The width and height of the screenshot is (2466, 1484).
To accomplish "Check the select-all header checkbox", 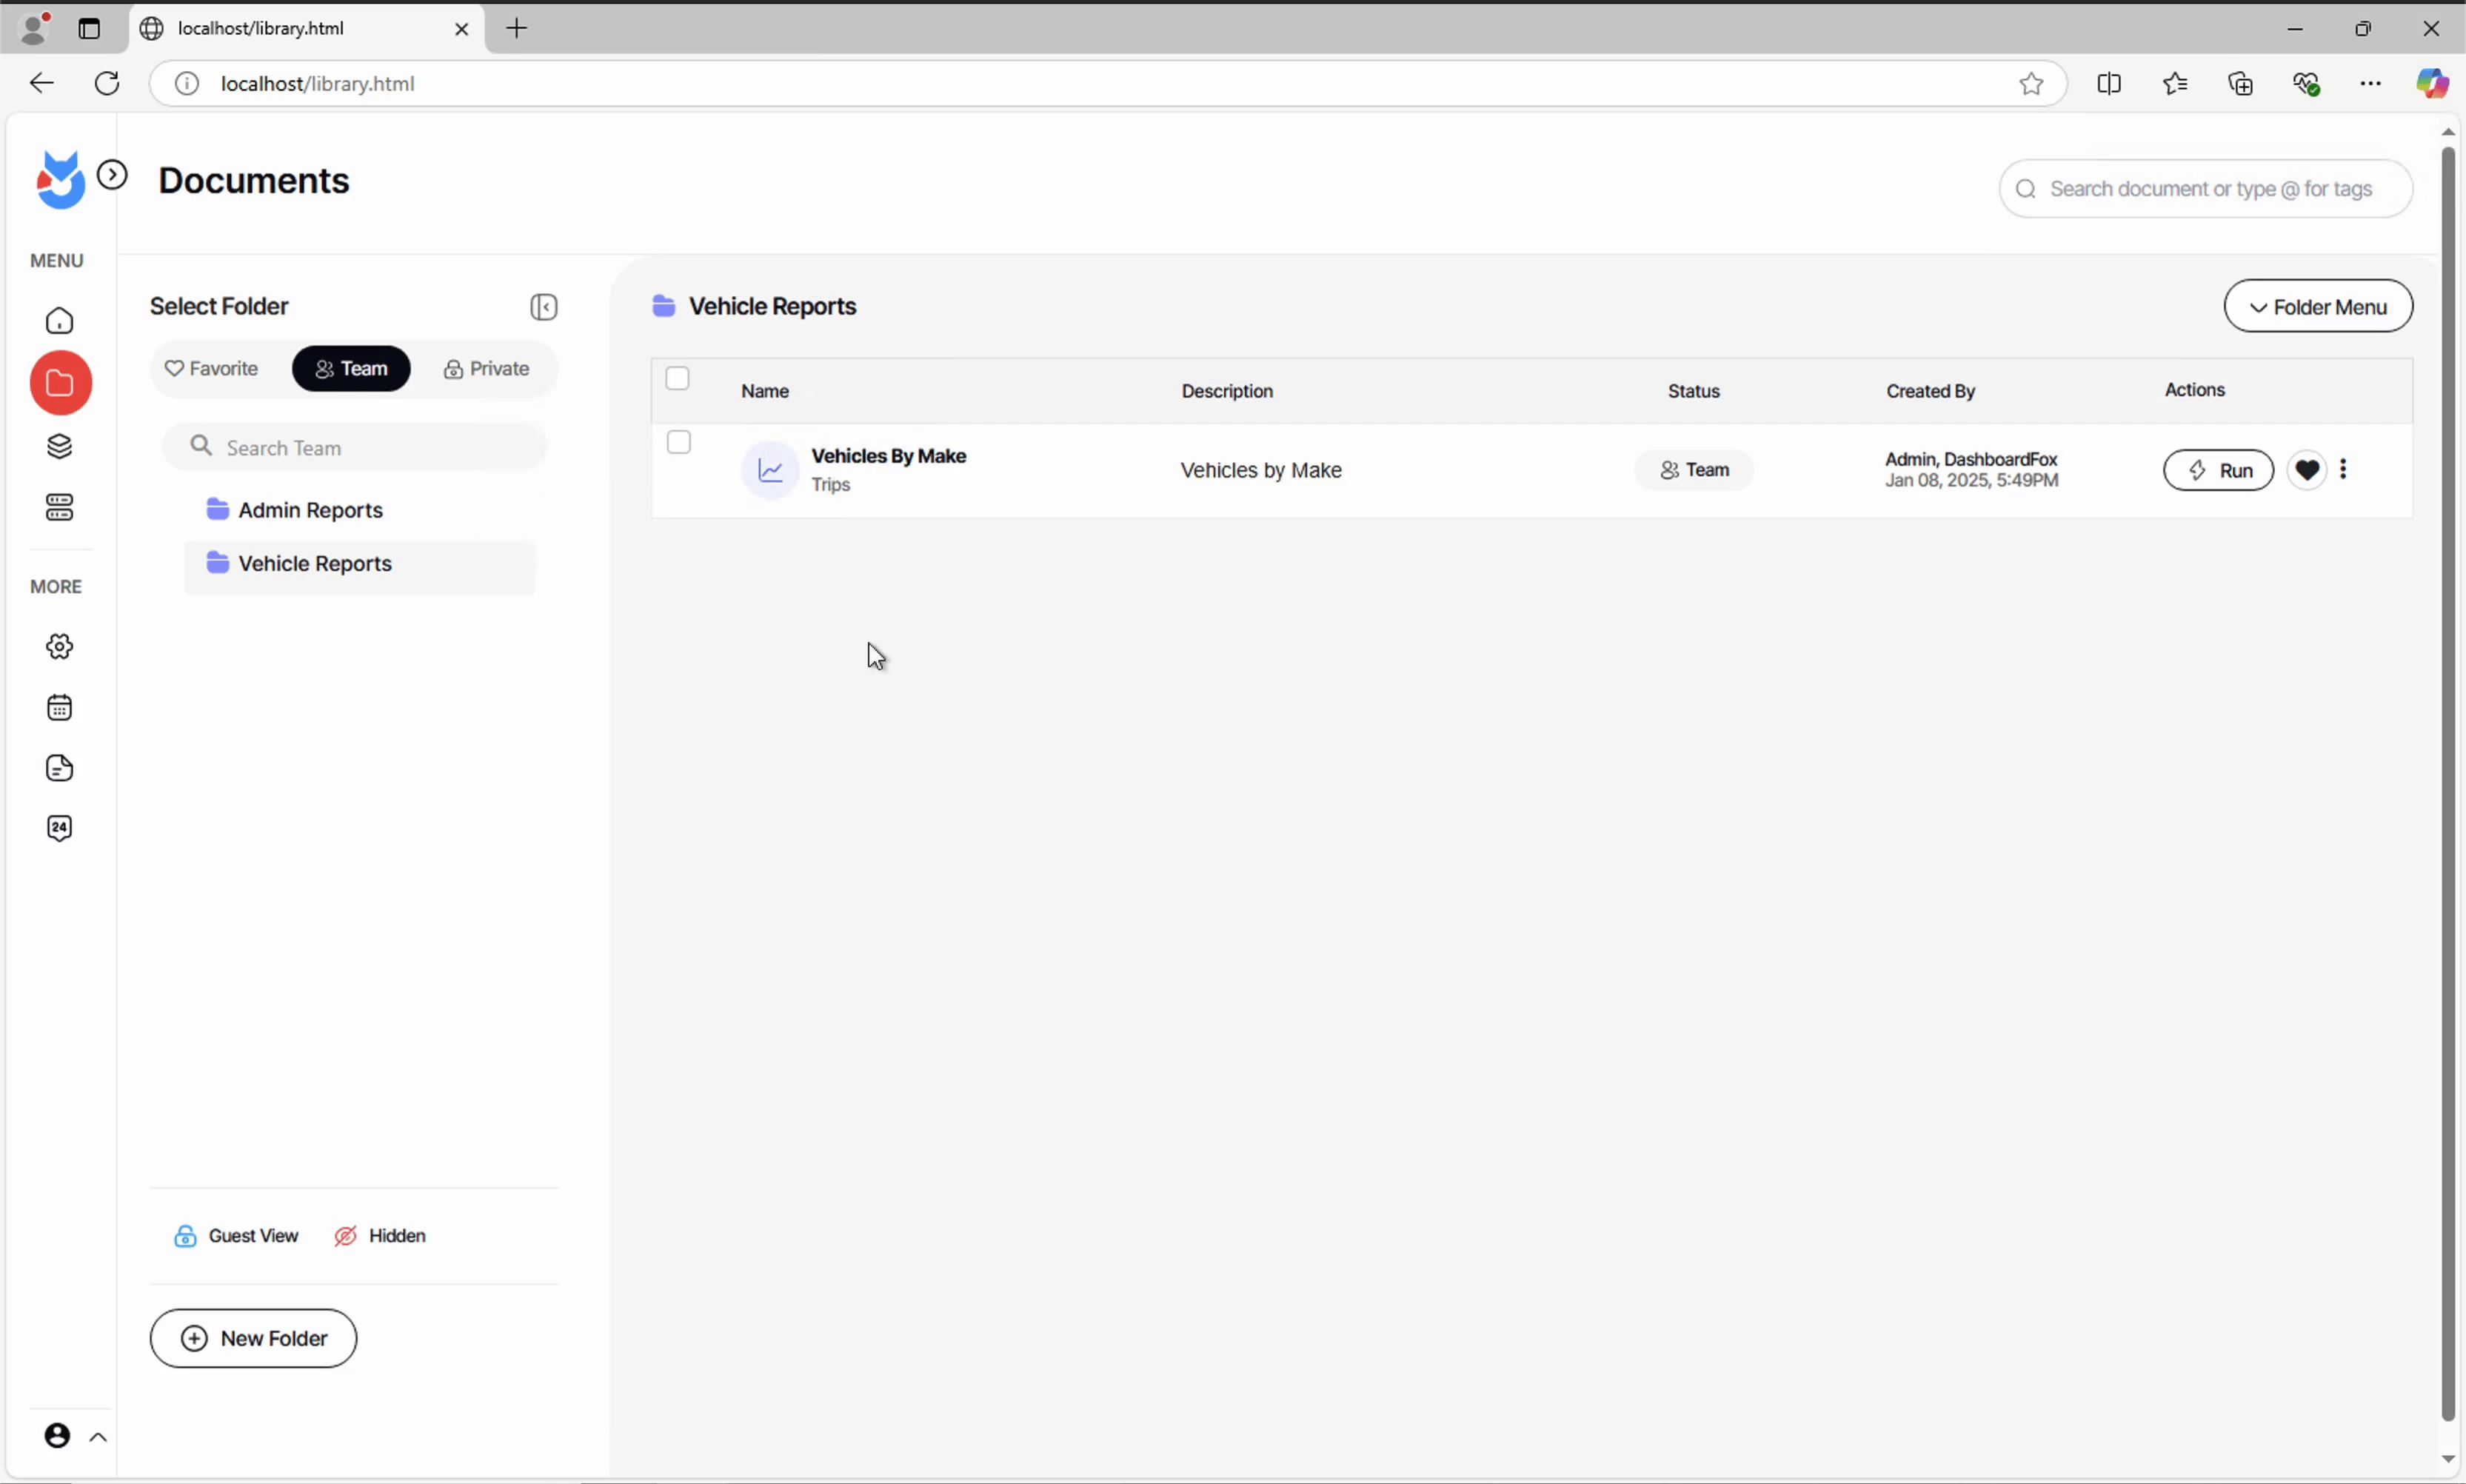I will 677,379.
